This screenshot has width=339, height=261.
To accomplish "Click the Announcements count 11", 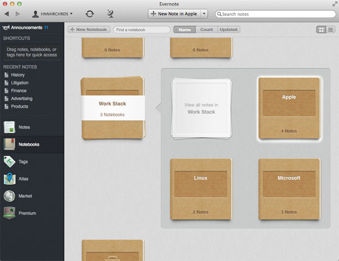I will [x=46, y=28].
